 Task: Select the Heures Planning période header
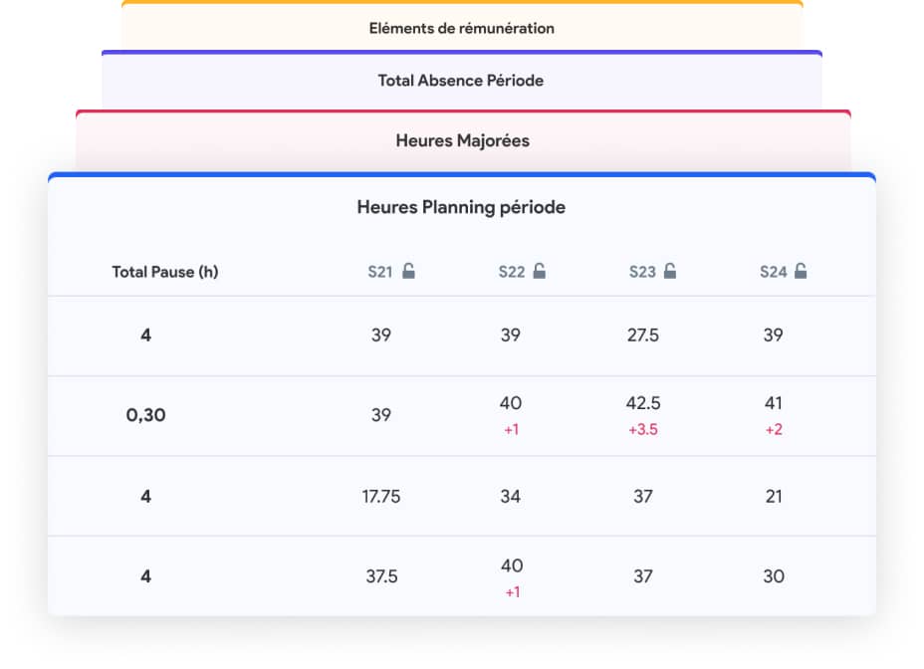click(x=461, y=207)
